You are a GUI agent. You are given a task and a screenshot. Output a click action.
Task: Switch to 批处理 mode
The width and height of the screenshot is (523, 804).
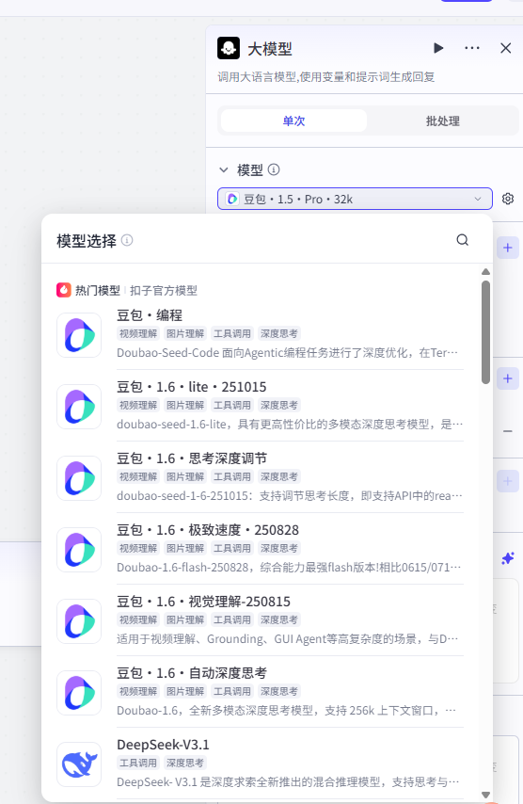pos(443,121)
